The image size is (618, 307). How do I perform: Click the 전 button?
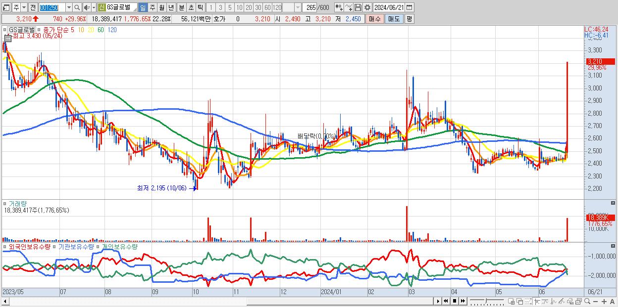tap(33, 7)
